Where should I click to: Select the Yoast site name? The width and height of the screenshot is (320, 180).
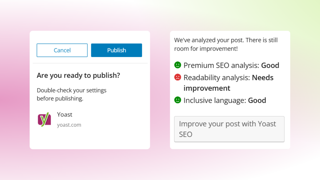coord(65,114)
